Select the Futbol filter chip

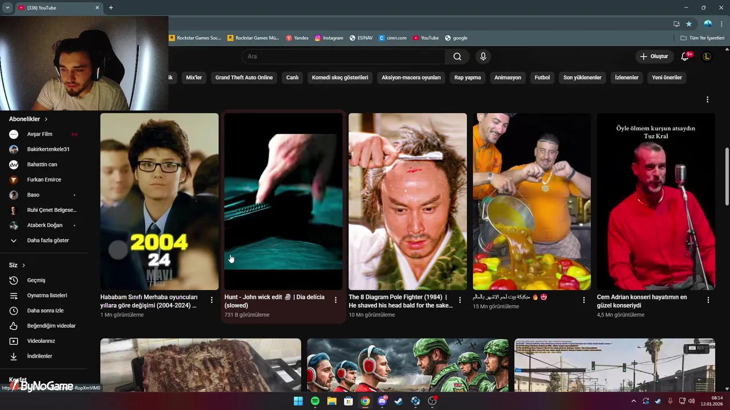[542, 77]
